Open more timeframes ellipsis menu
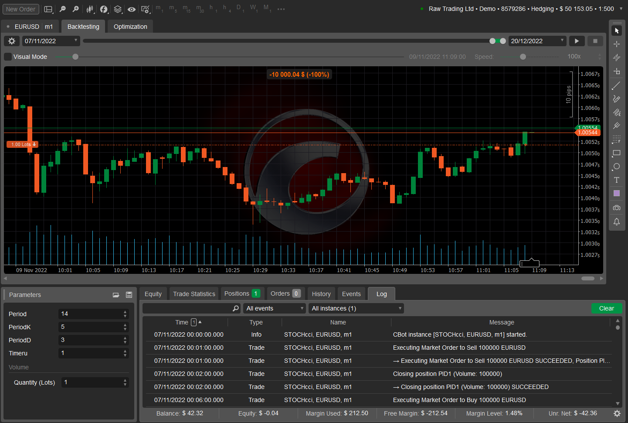The width and height of the screenshot is (628, 423). point(281,9)
